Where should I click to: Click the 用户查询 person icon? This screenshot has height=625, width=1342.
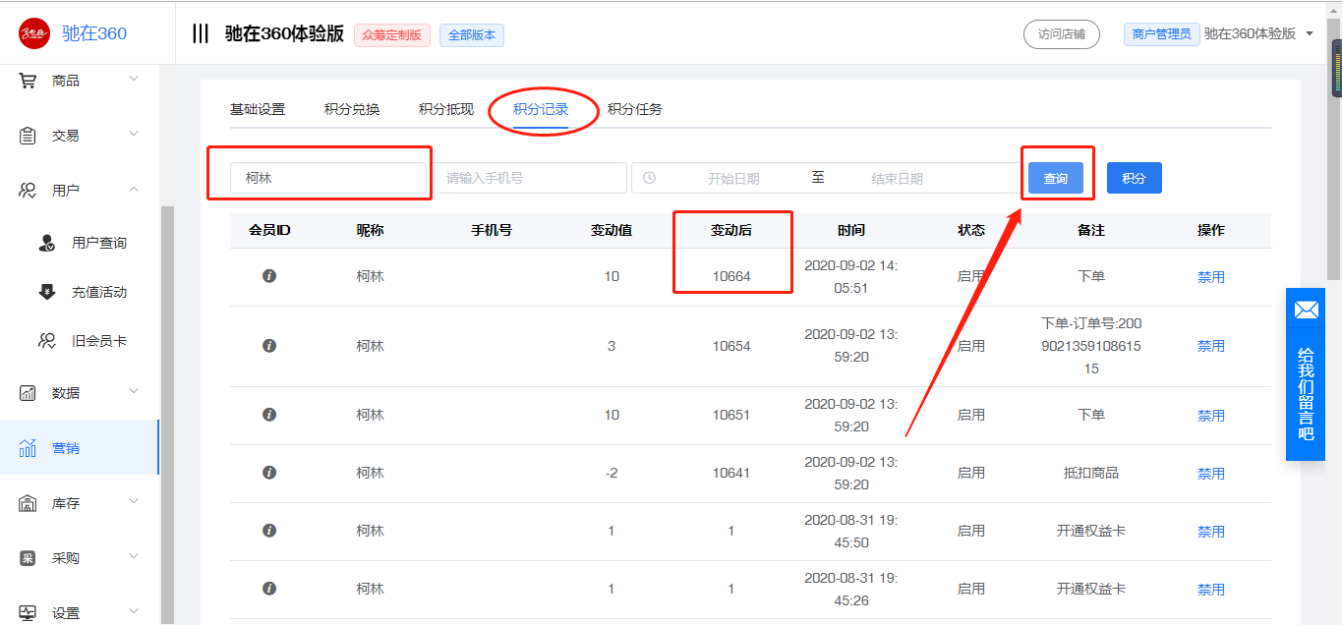(x=47, y=243)
